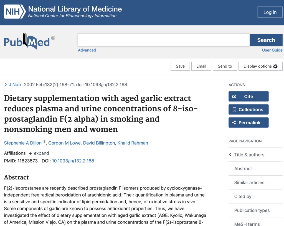The image size is (284, 226).
Task: Click the Abstract section heading
Action: coord(16,177)
